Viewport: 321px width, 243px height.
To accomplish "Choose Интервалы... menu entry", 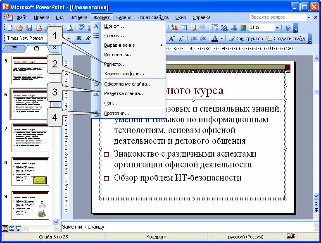I will (129, 55).
